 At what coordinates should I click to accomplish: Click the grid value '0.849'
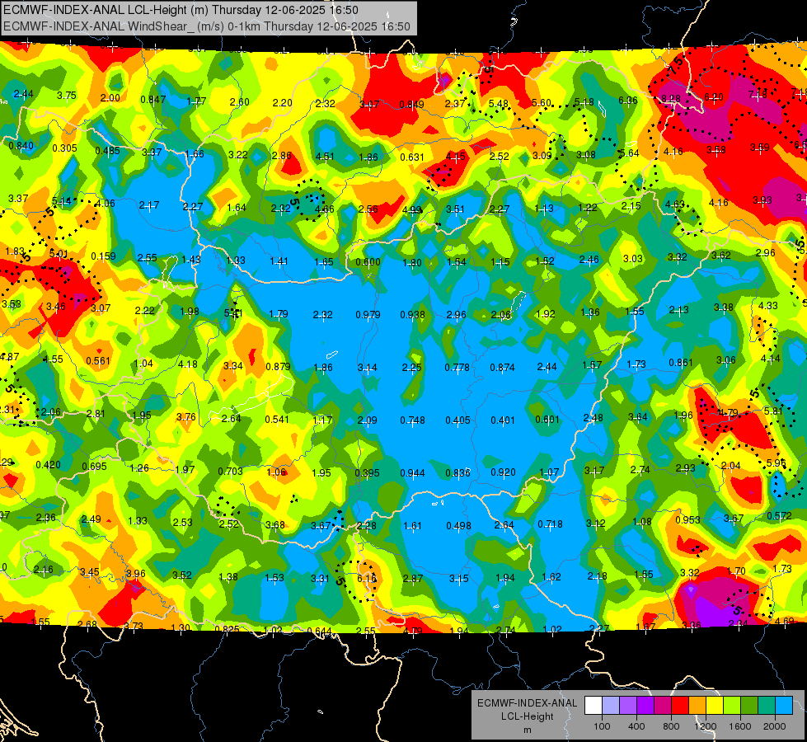[411, 105]
